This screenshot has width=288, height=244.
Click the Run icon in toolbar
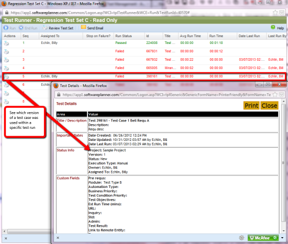6,28
